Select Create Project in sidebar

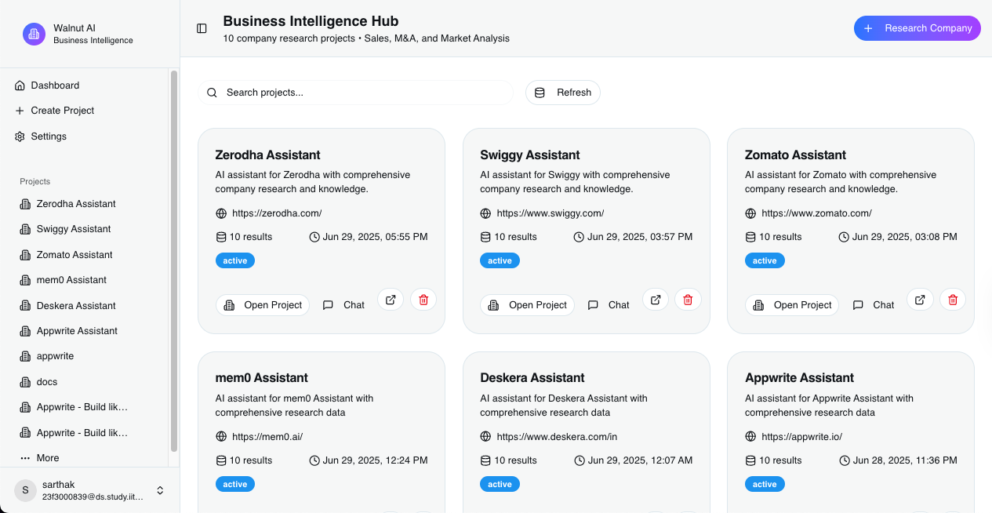pos(62,111)
